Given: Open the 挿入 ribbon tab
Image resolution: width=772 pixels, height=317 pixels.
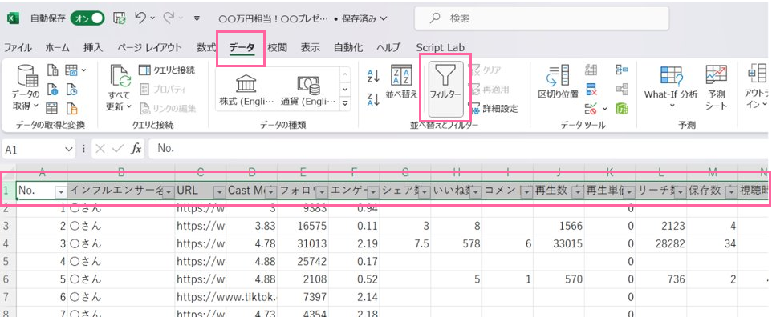Looking at the screenshot, I should [x=93, y=48].
